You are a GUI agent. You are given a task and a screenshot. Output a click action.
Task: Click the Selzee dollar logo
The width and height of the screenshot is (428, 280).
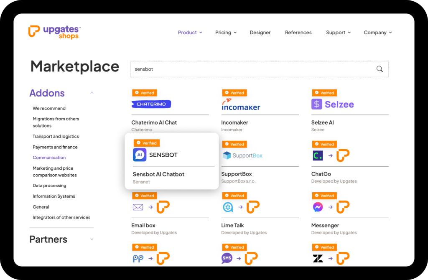coord(317,104)
